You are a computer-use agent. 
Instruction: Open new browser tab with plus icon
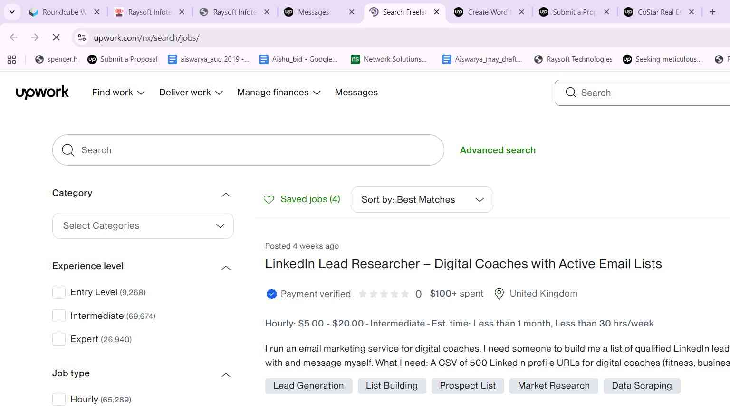pyautogui.click(x=712, y=12)
